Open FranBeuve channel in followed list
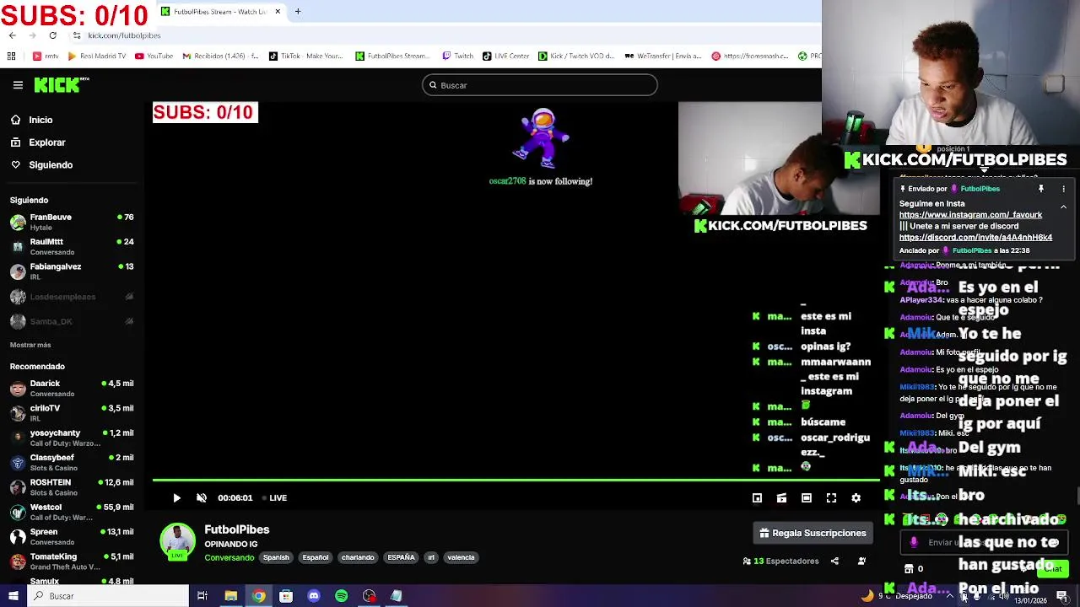1080x607 pixels. 72,222
